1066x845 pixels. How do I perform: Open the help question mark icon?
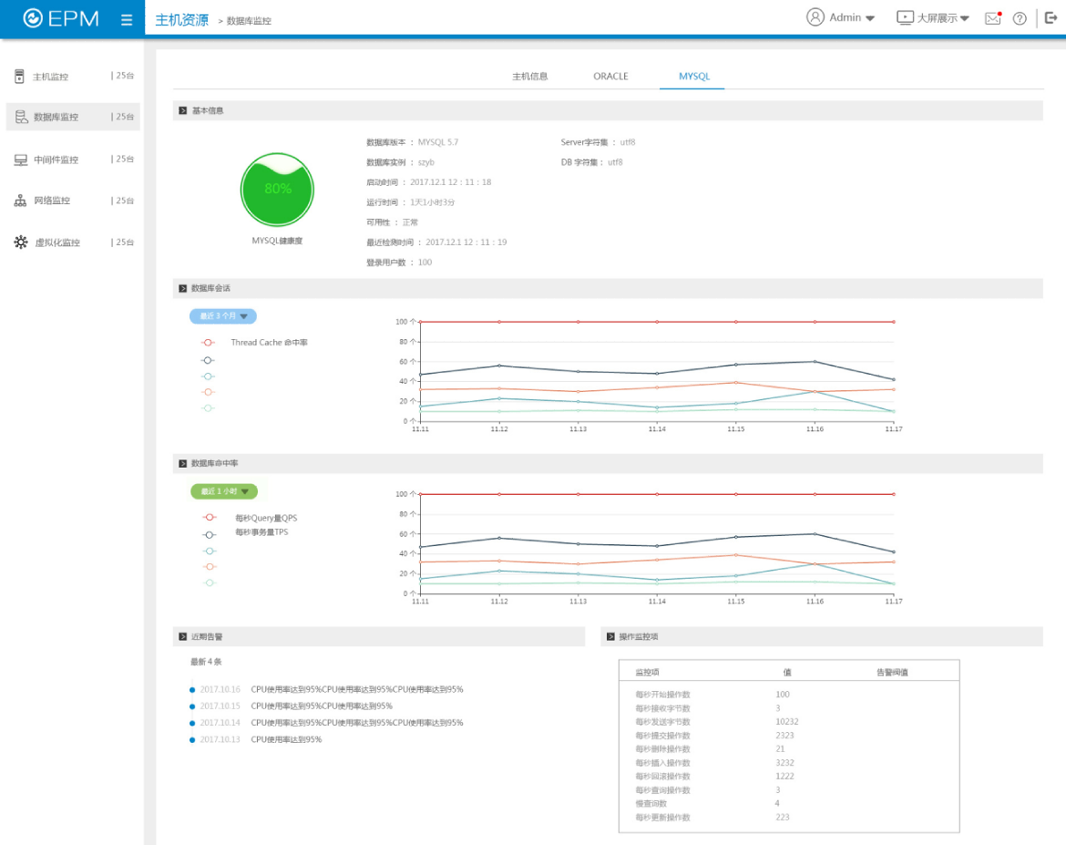pos(1020,18)
